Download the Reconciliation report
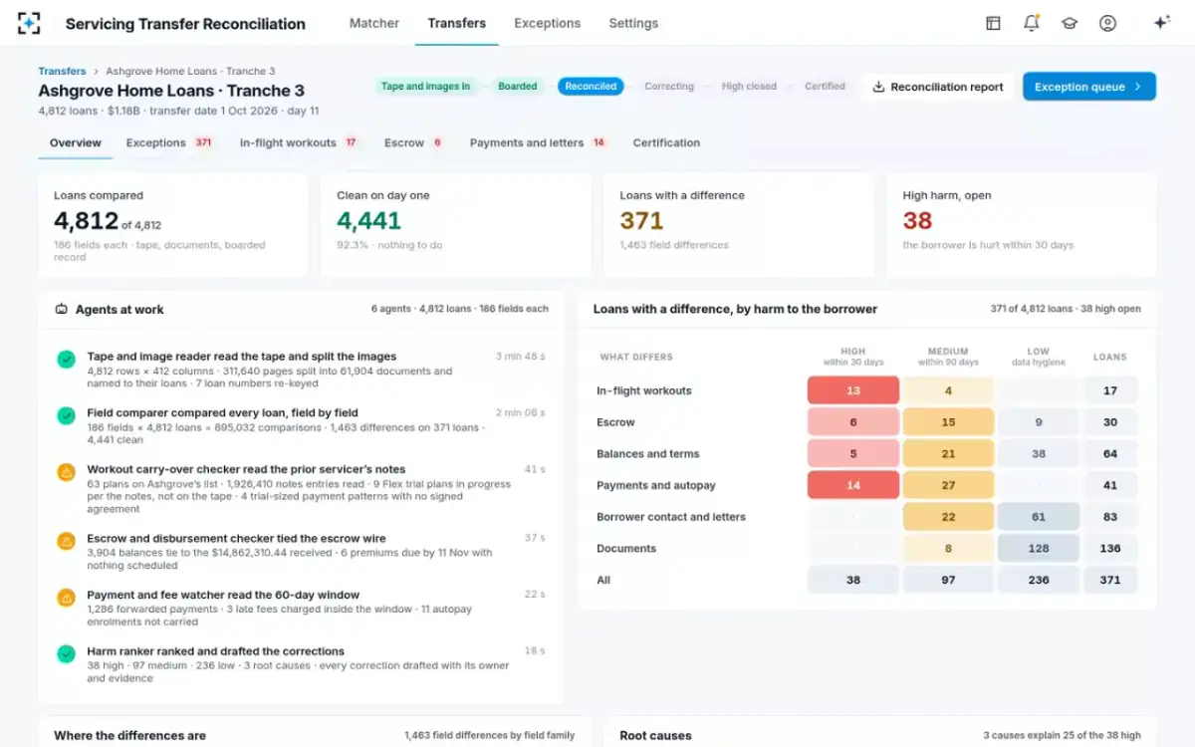This screenshot has height=747, width=1195. 938,87
